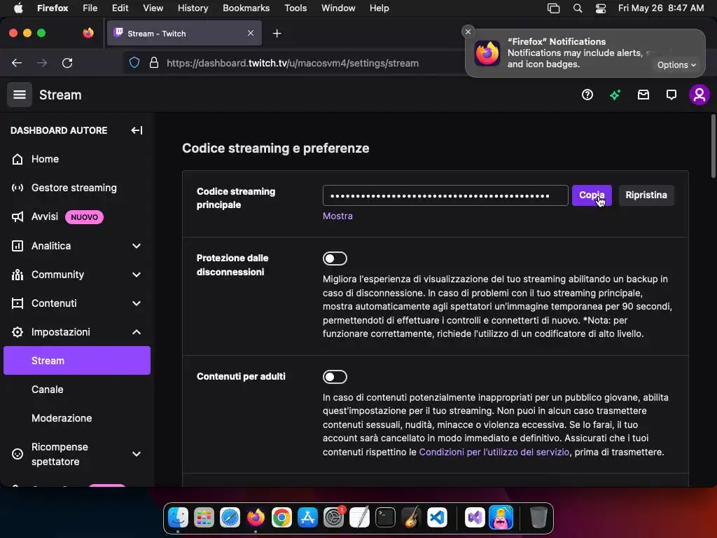Viewport: 717px width, 538px height.
Task: Open the Window menu
Action: pyautogui.click(x=338, y=8)
